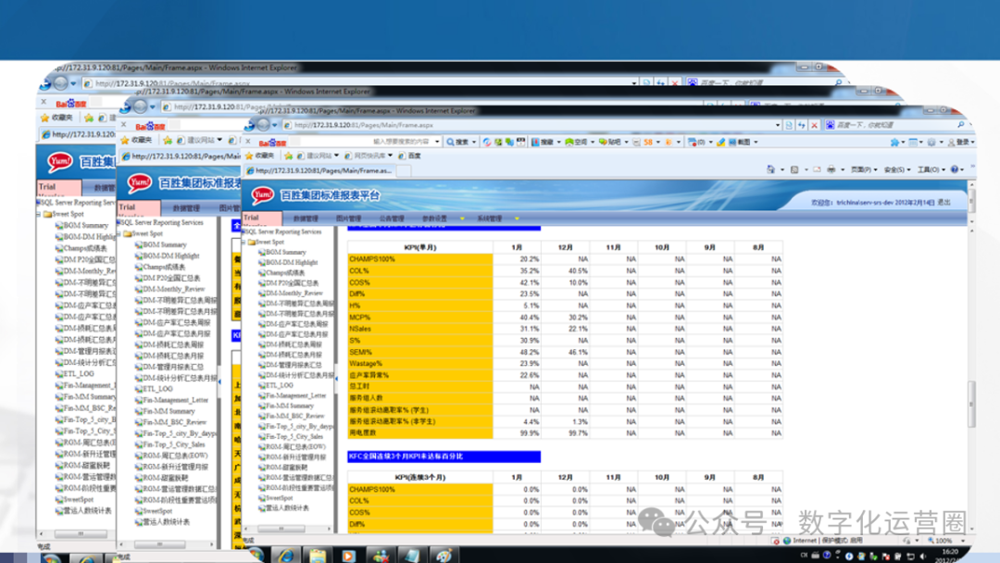Open BOM Summary in the back window
The width and height of the screenshot is (1000, 563).
(85, 225)
